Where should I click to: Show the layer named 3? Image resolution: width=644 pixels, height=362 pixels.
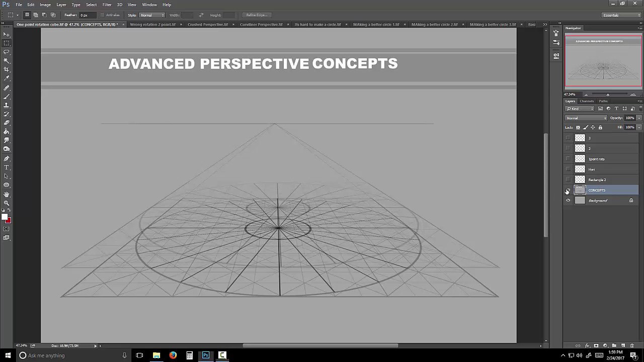click(x=568, y=138)
